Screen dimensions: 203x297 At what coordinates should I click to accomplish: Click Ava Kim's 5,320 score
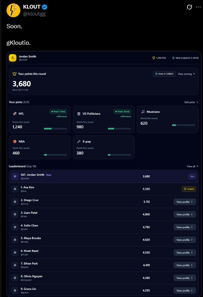pos(146,189)
